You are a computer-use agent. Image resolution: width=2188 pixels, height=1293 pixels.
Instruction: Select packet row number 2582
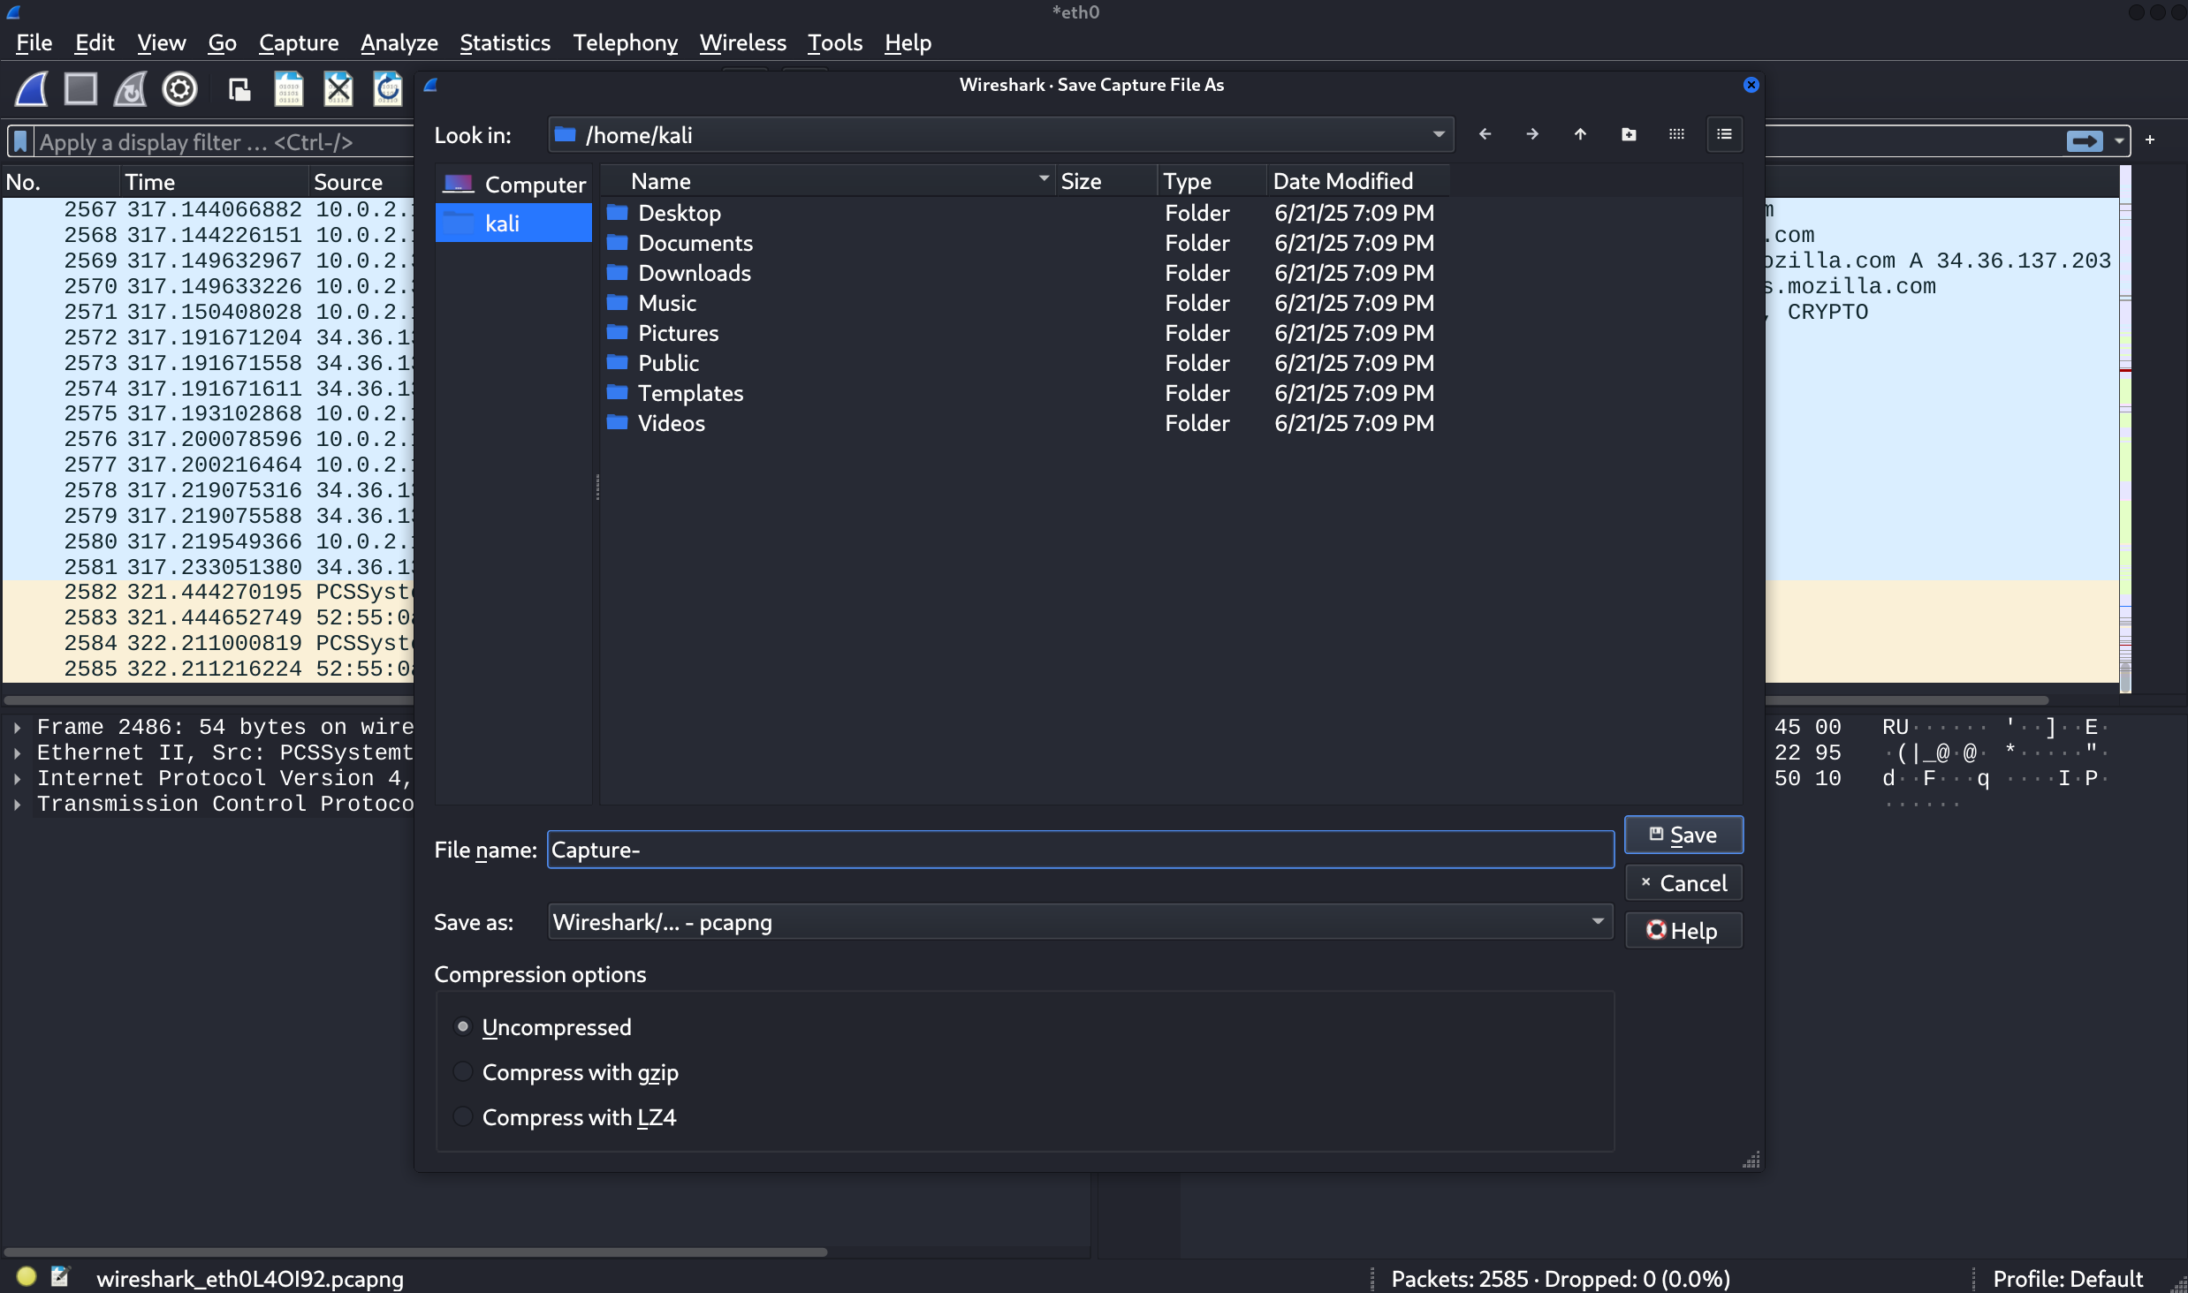(x=208, y=592)
